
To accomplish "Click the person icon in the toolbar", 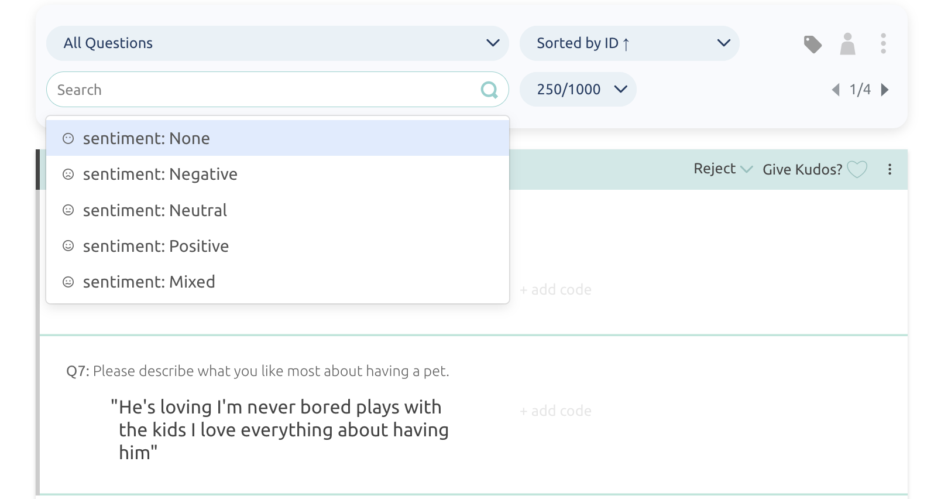I will 847,44.
